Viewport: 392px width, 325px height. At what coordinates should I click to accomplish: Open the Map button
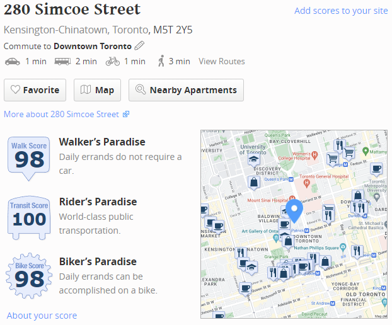tap(98, 90)
